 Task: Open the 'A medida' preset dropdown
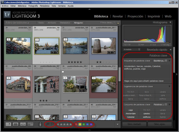click(132, 50)
